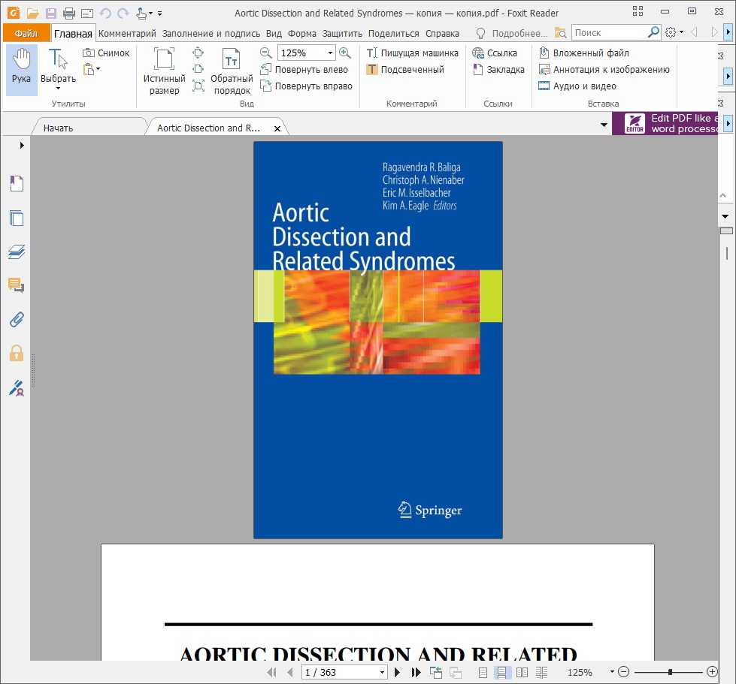This screenshot has height=684, width=736.
Task: Set Истинный размер actual size view
Action: tap(165, 71)
